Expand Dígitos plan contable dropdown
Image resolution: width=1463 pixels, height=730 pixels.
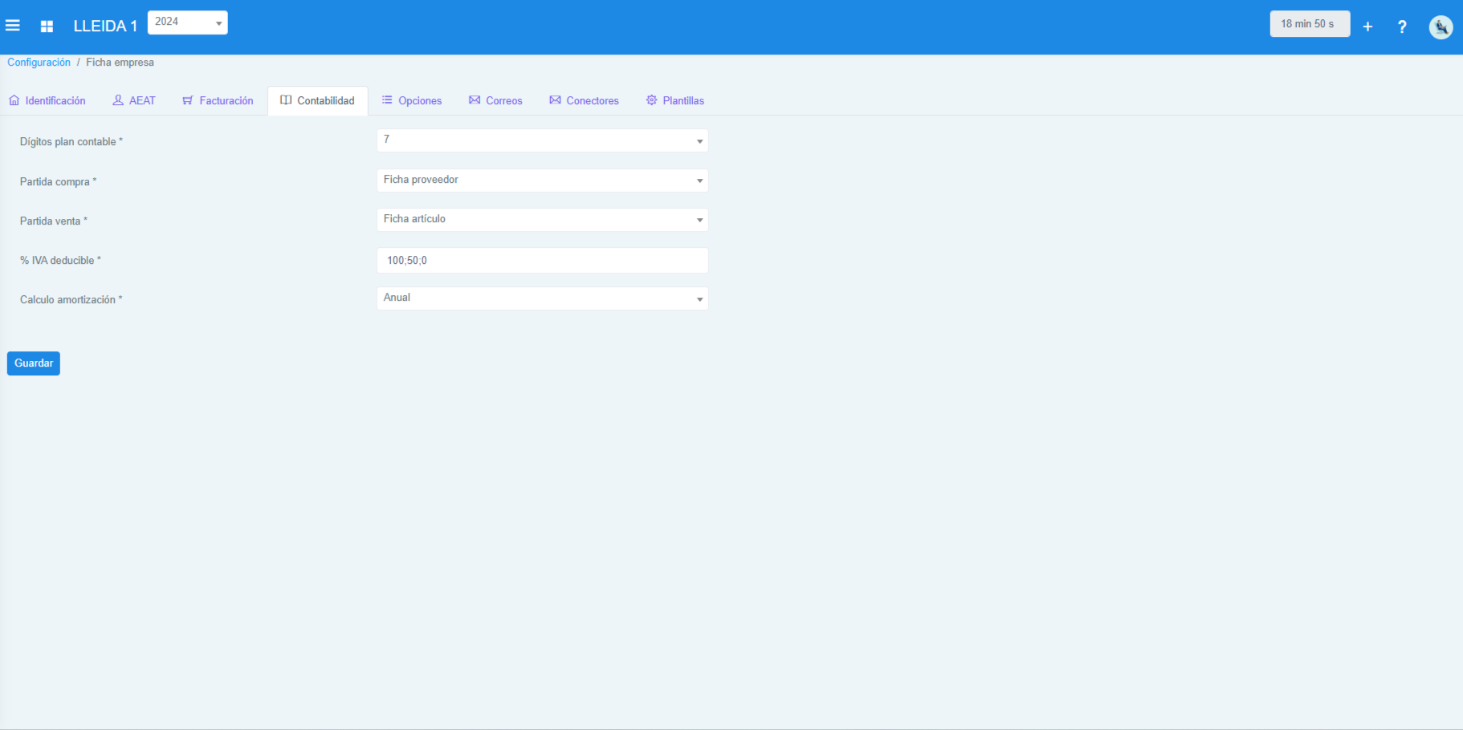(542, 140)
